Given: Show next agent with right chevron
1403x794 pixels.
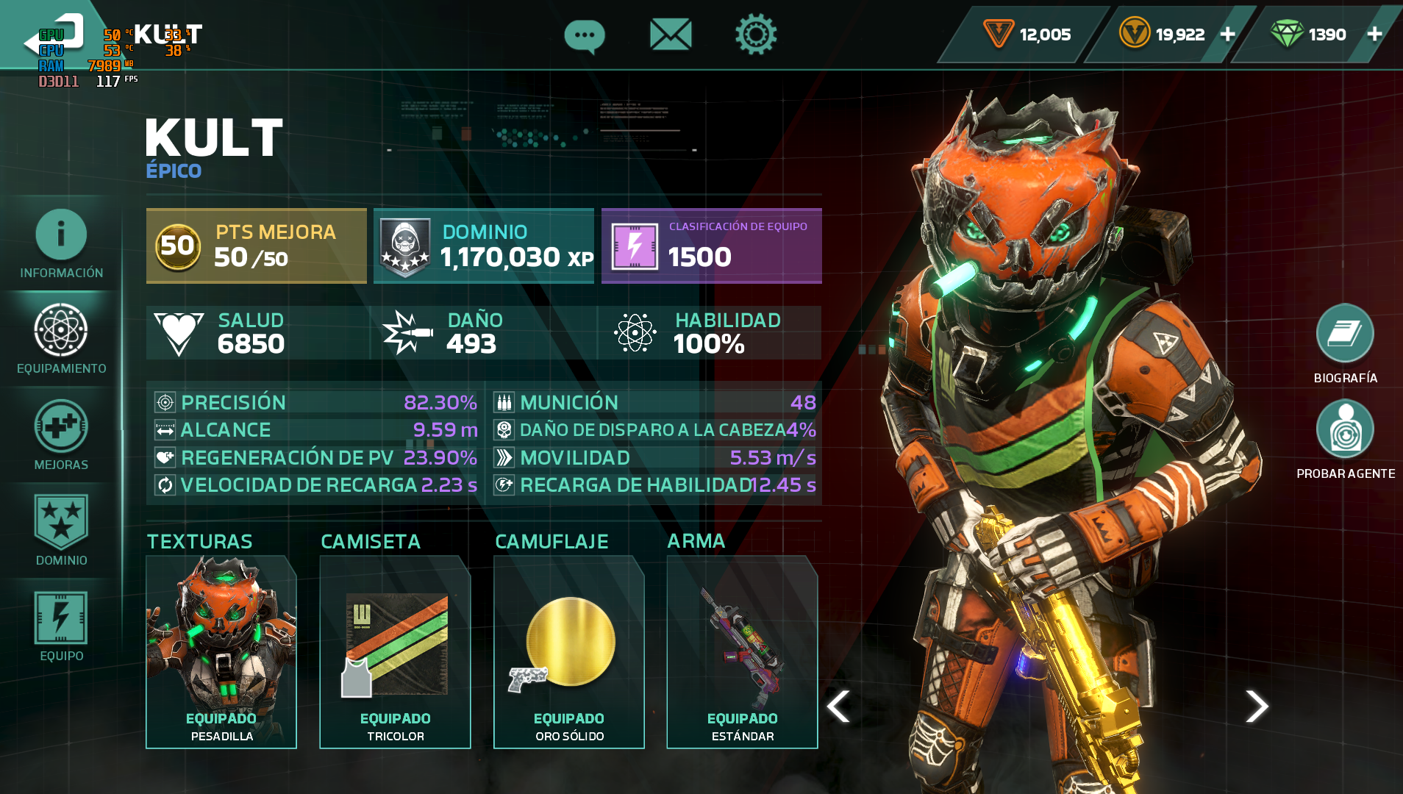Looking at the screenshot, I should (x=1257, y=707).
